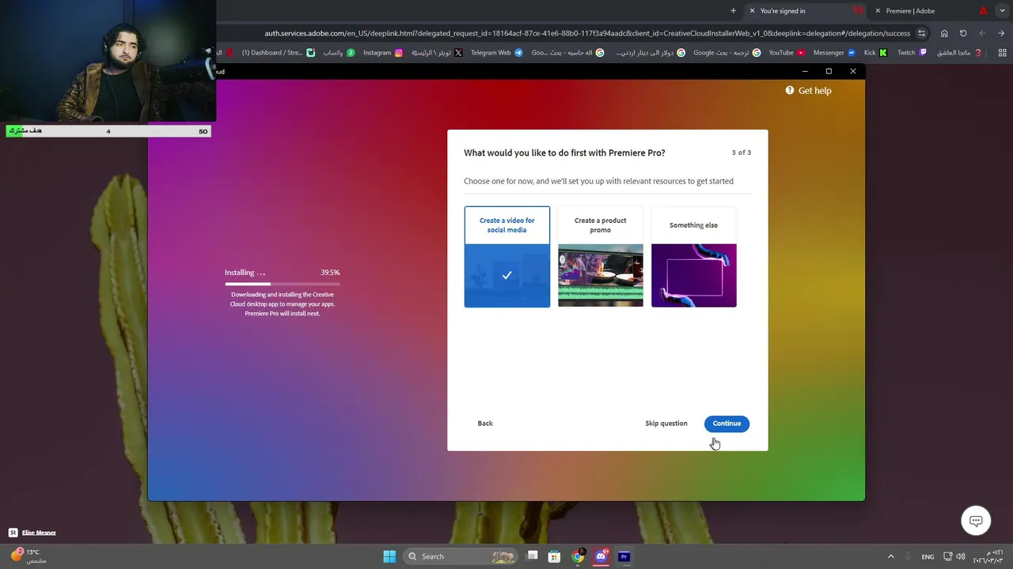Click the '3 of 3' step indicator
The image size is (1013, 569).
(x=741, y=153)
